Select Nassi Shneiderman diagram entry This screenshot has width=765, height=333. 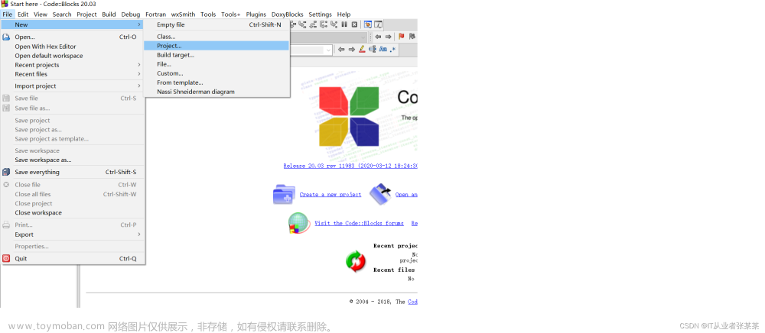[216, 92]
